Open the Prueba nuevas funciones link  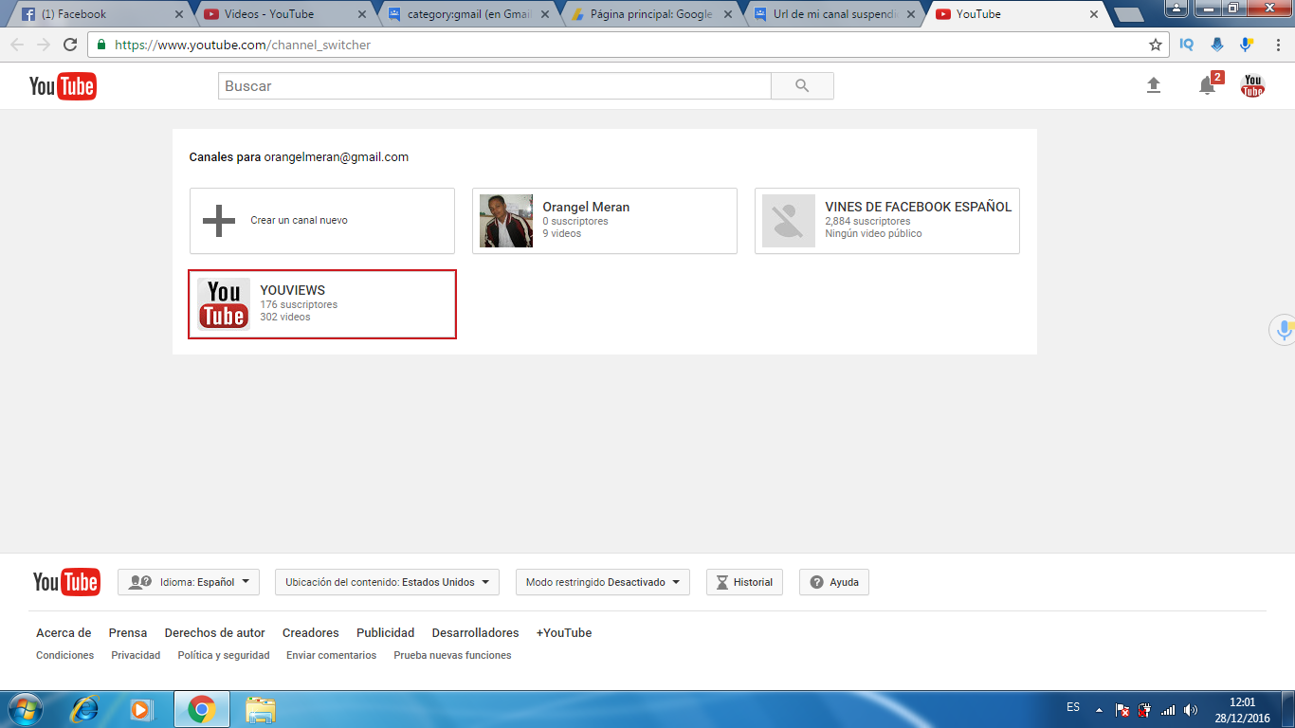[452, 655]
